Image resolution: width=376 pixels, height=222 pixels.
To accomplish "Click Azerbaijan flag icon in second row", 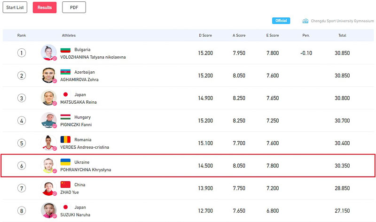I will click(x=65, y=72).
